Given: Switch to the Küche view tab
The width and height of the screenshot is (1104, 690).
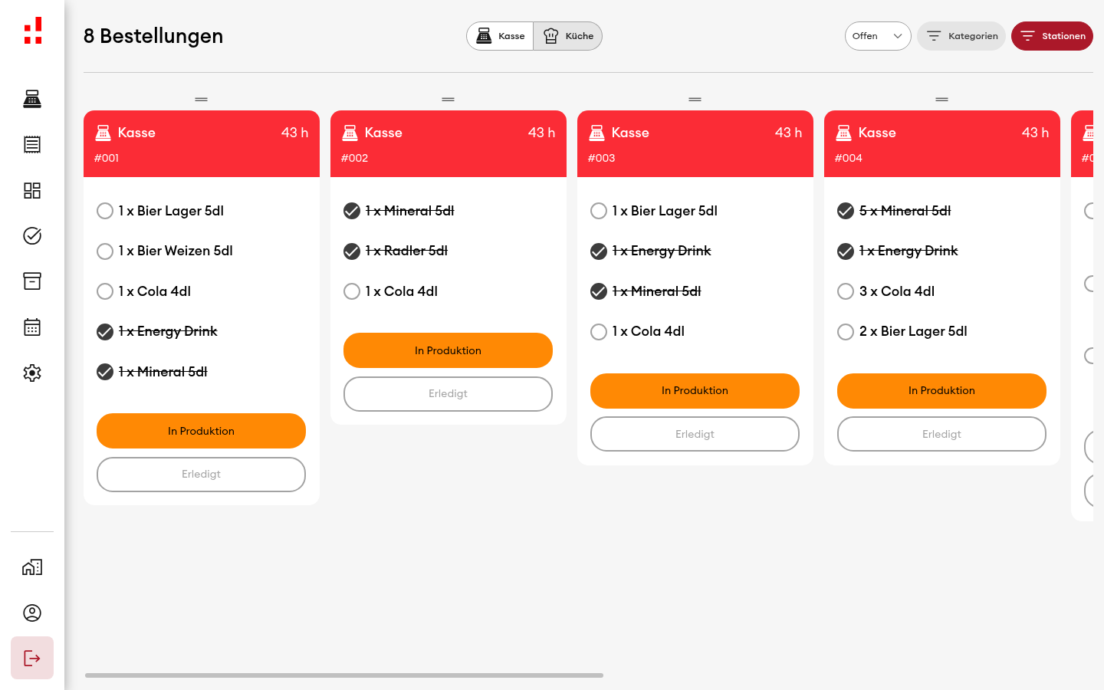Looking at the screenshot, I should [568, 36].
